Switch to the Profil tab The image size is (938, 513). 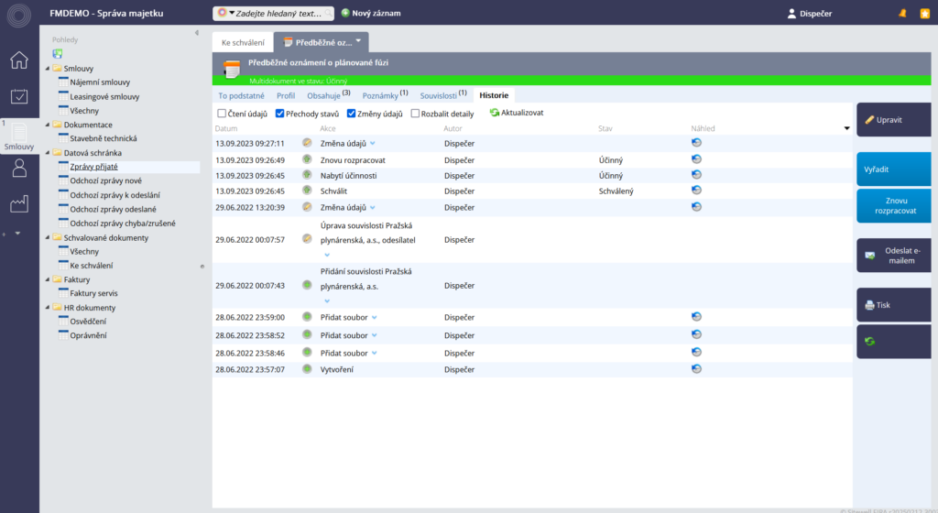pos(286,95)
